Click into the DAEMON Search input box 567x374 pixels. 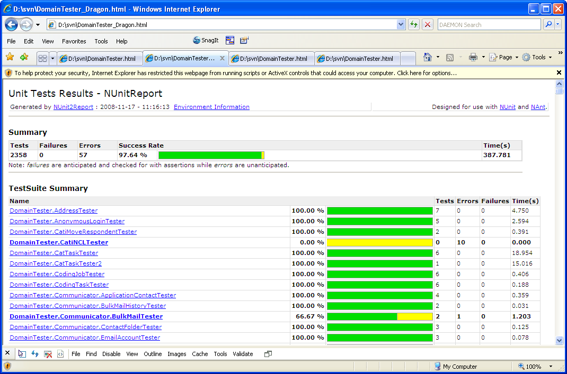pyautogui.click(x=488, y=25)
